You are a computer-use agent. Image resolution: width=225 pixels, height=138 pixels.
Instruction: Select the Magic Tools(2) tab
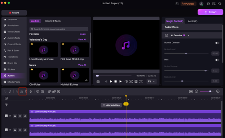click(x=175, y=21)
